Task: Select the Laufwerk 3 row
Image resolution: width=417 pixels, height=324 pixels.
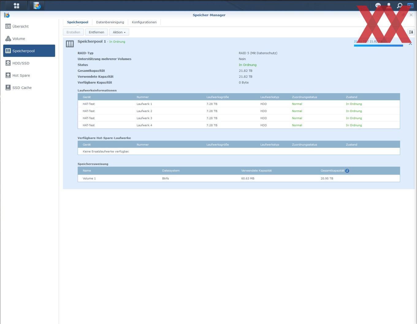Action: click(x=239, y=118)
